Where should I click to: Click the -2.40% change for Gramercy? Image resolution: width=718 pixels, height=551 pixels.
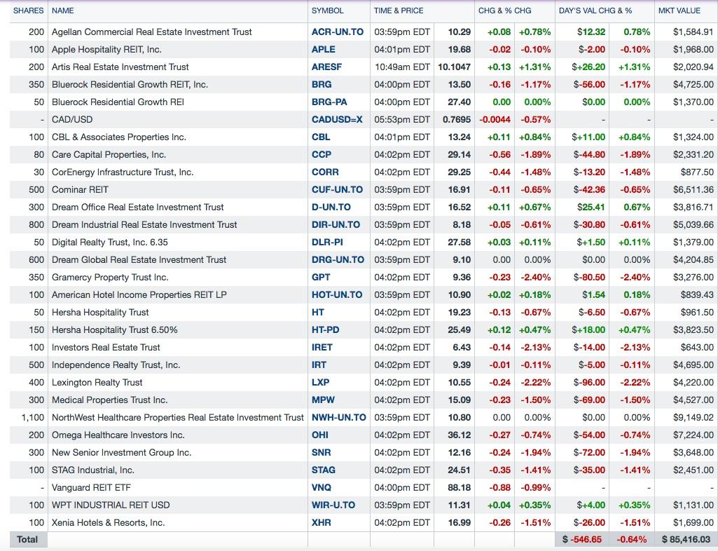tap(535, 278)
